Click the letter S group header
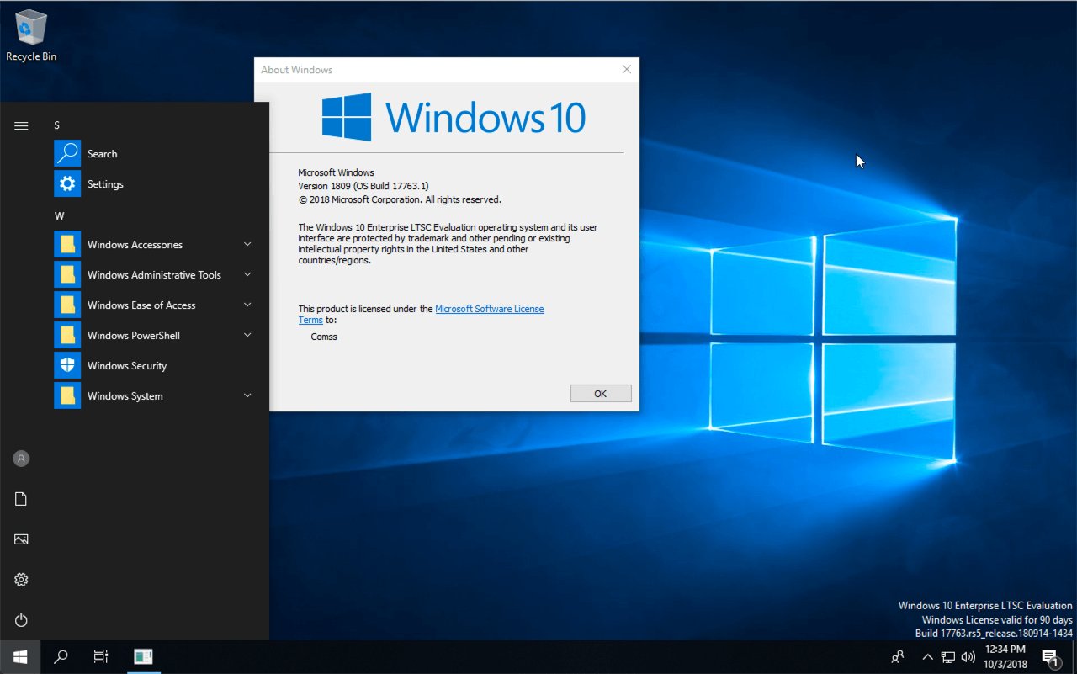 coord(57,125)
